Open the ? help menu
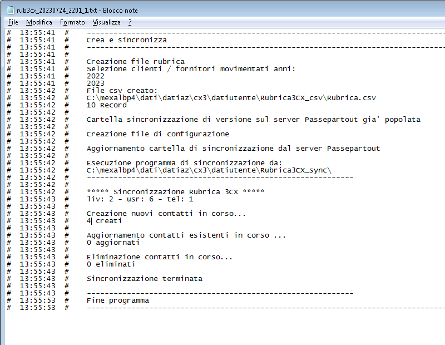 (130, 22)
